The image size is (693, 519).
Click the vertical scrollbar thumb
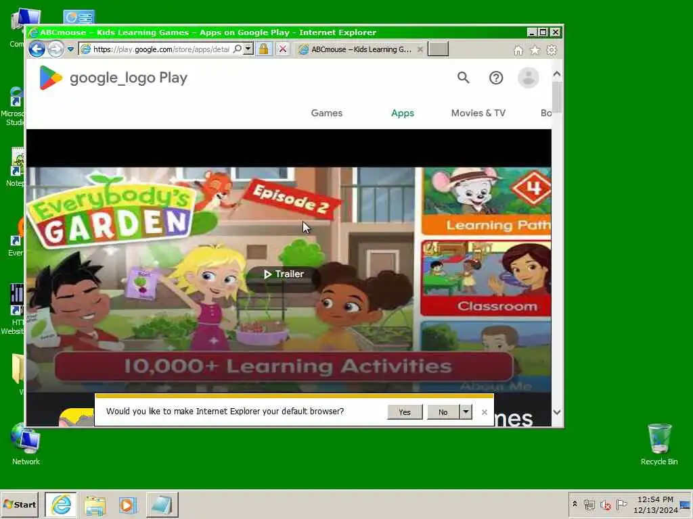pyautogui.click(x=557, y=97)
